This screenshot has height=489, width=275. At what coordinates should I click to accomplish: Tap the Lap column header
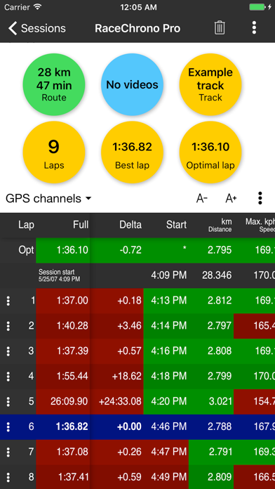tap(26, 225)
